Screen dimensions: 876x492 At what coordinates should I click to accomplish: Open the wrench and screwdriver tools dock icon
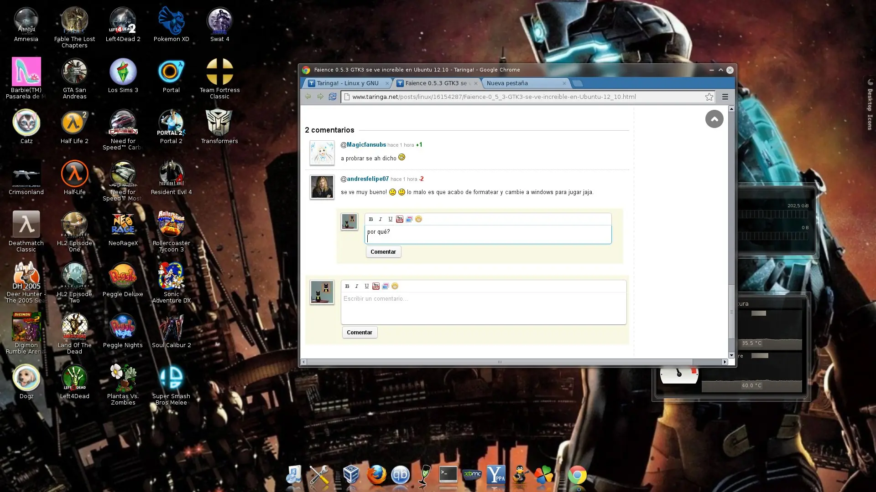319,475
